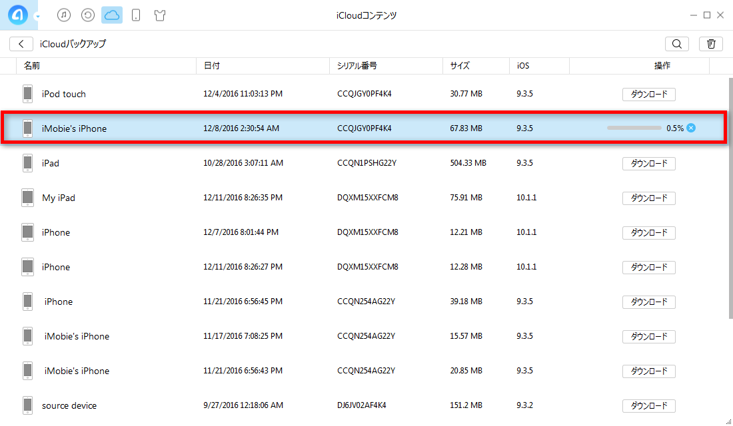
Task: Select the source device name text
Action: (x=69, y=405)
